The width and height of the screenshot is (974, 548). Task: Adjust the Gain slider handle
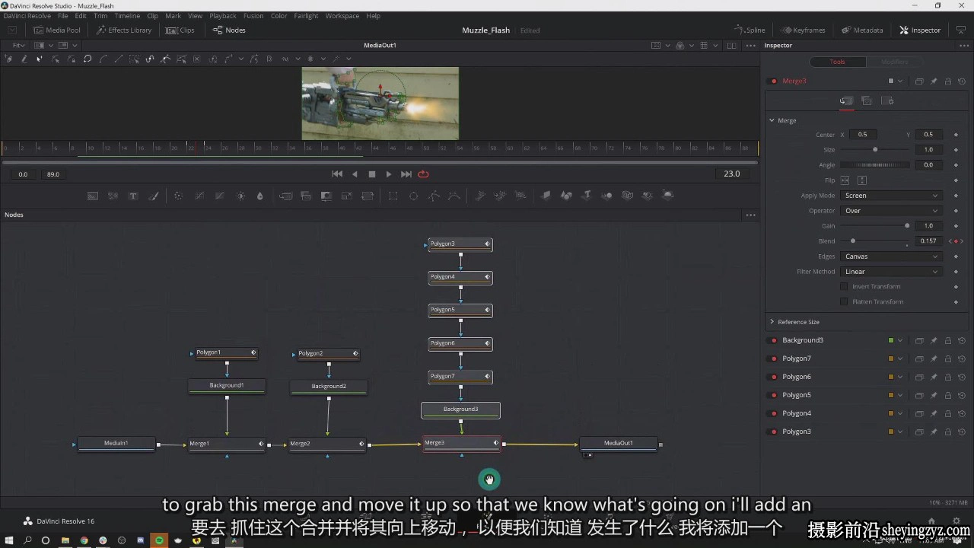(907, 226)
